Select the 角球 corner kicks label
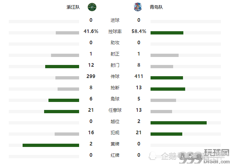This screenshot has height=164, width=230. click(115, 99)
